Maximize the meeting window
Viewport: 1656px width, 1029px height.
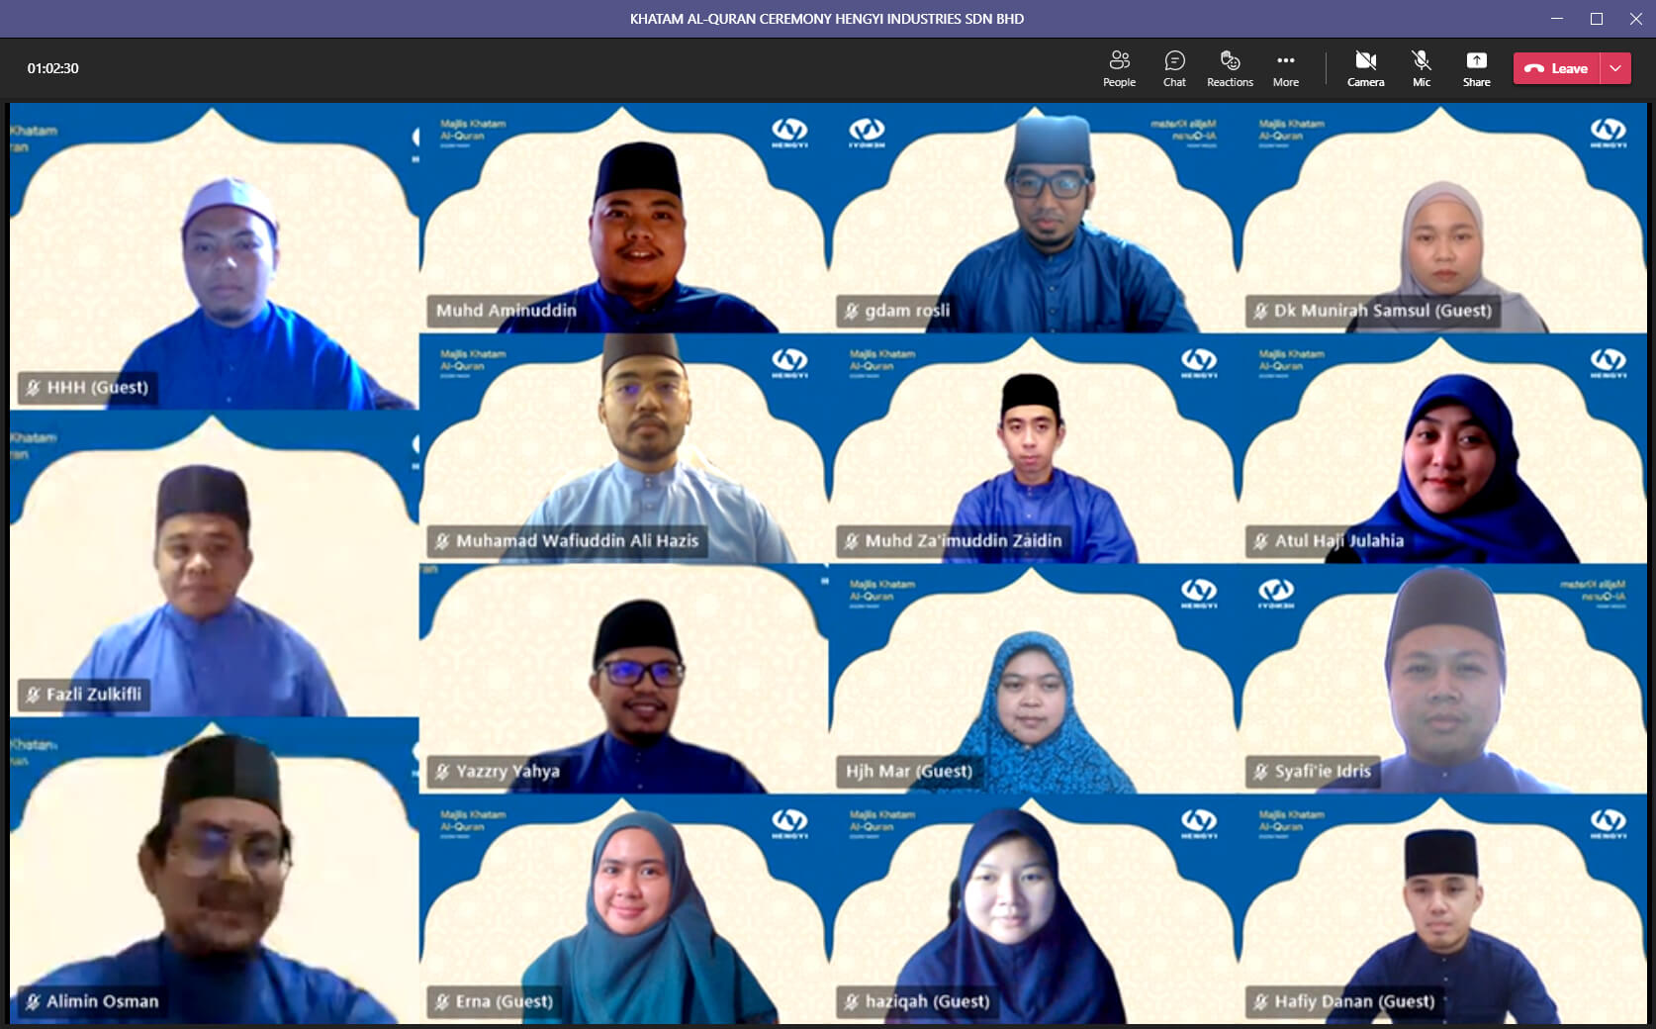[x=1596, y=19]
